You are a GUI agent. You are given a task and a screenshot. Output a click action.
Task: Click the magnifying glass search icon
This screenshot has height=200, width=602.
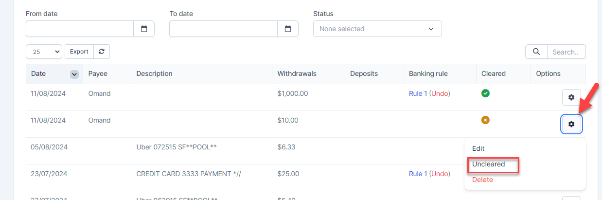pos(536,52)
